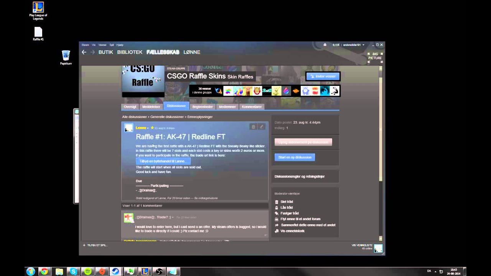Viewport: 491px width, 276px height.
Task: Click the star icon beside Lønne's name
Action: click(152, 128)
